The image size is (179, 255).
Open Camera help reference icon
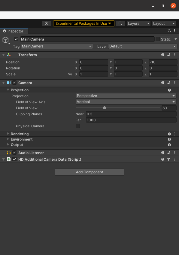(x=163, y=83)
